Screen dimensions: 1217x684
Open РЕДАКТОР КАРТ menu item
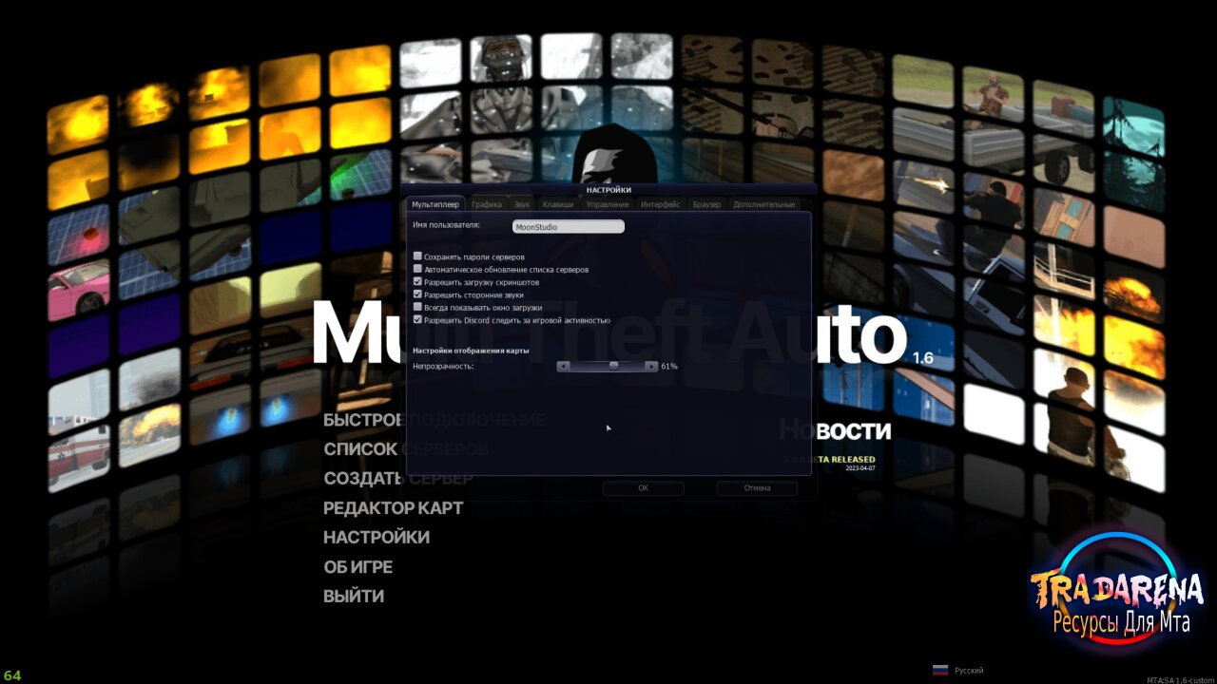coord(393,508)
